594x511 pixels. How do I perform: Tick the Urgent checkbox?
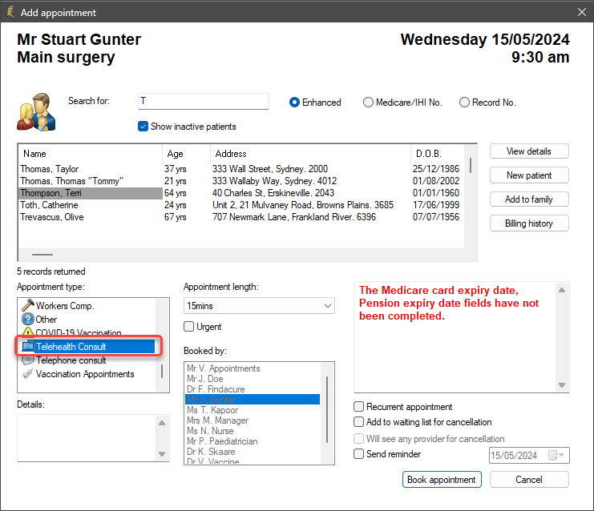coord(188,326)
